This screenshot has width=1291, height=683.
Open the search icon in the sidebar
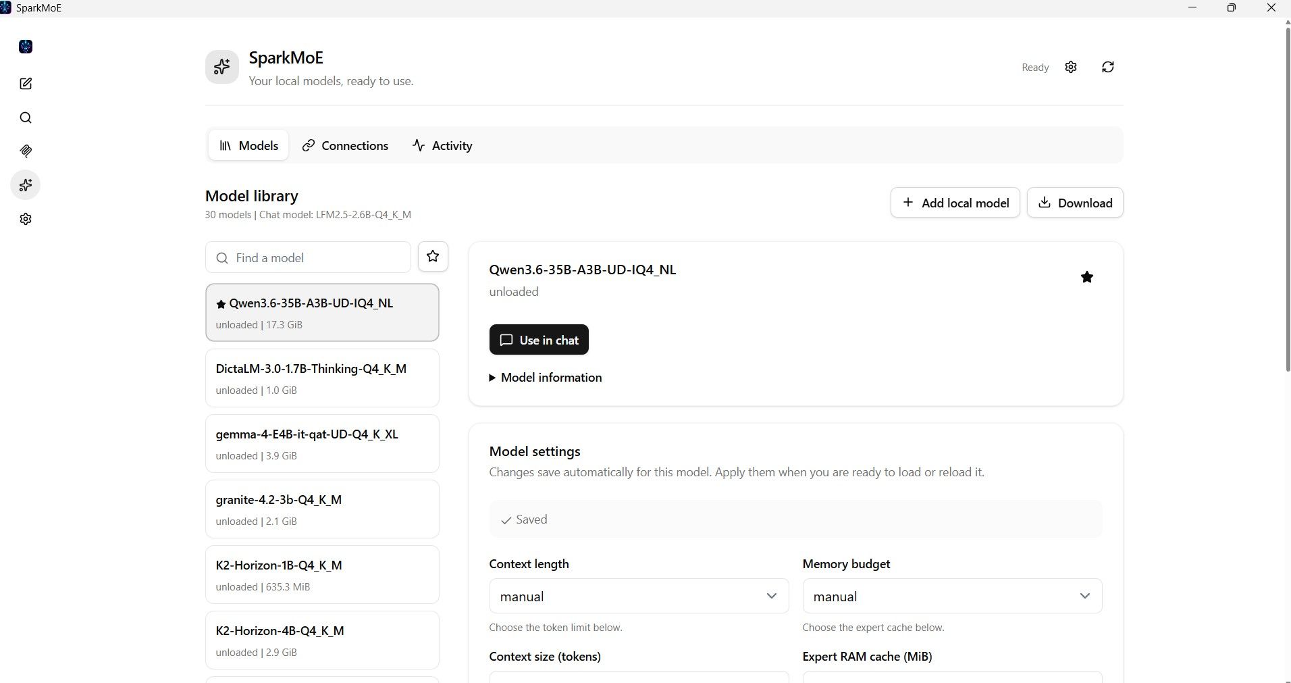point(26,118)
